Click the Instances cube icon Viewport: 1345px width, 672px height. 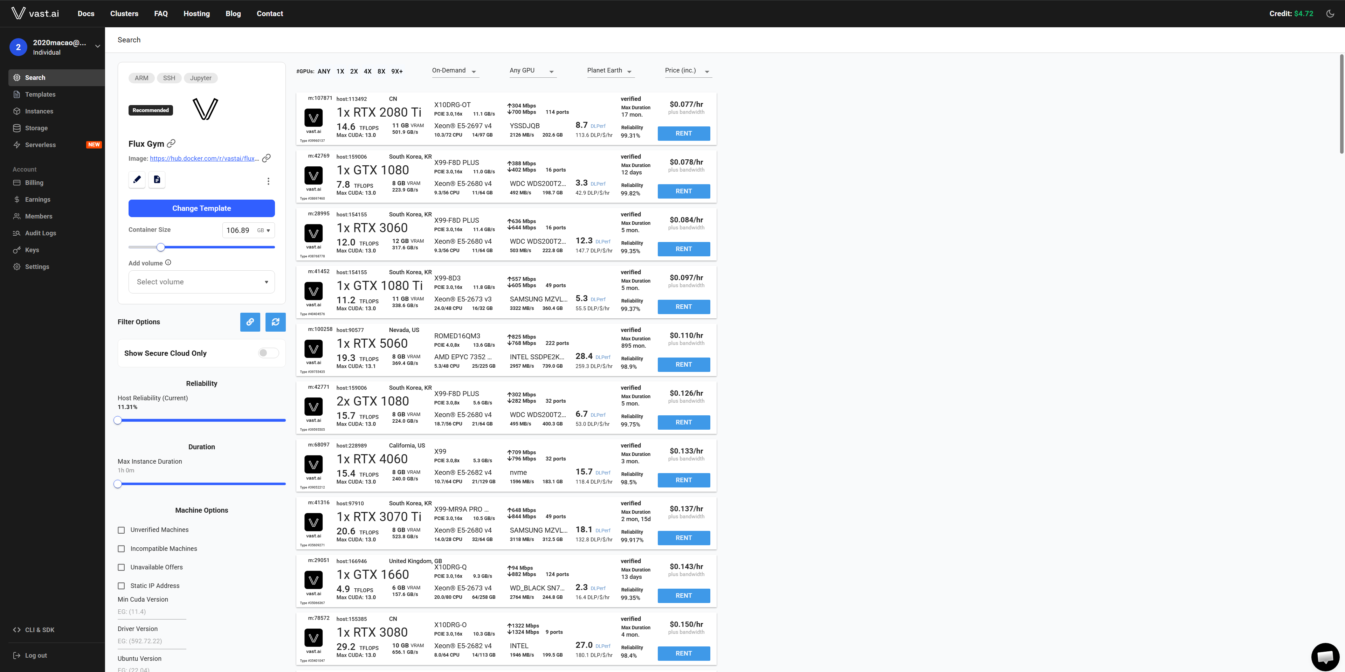[17, 111]
